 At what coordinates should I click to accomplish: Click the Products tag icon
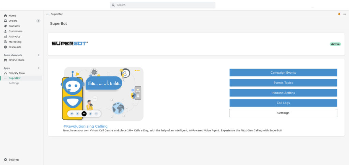[x=5, y=26]
